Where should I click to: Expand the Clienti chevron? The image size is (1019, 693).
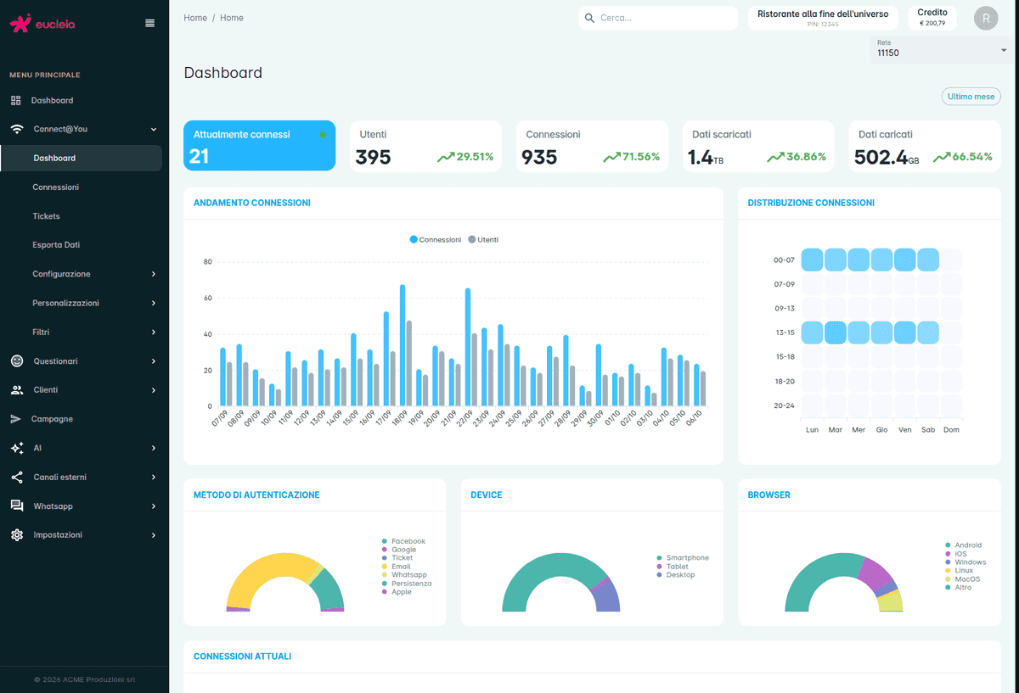click(x=154, y=390)
